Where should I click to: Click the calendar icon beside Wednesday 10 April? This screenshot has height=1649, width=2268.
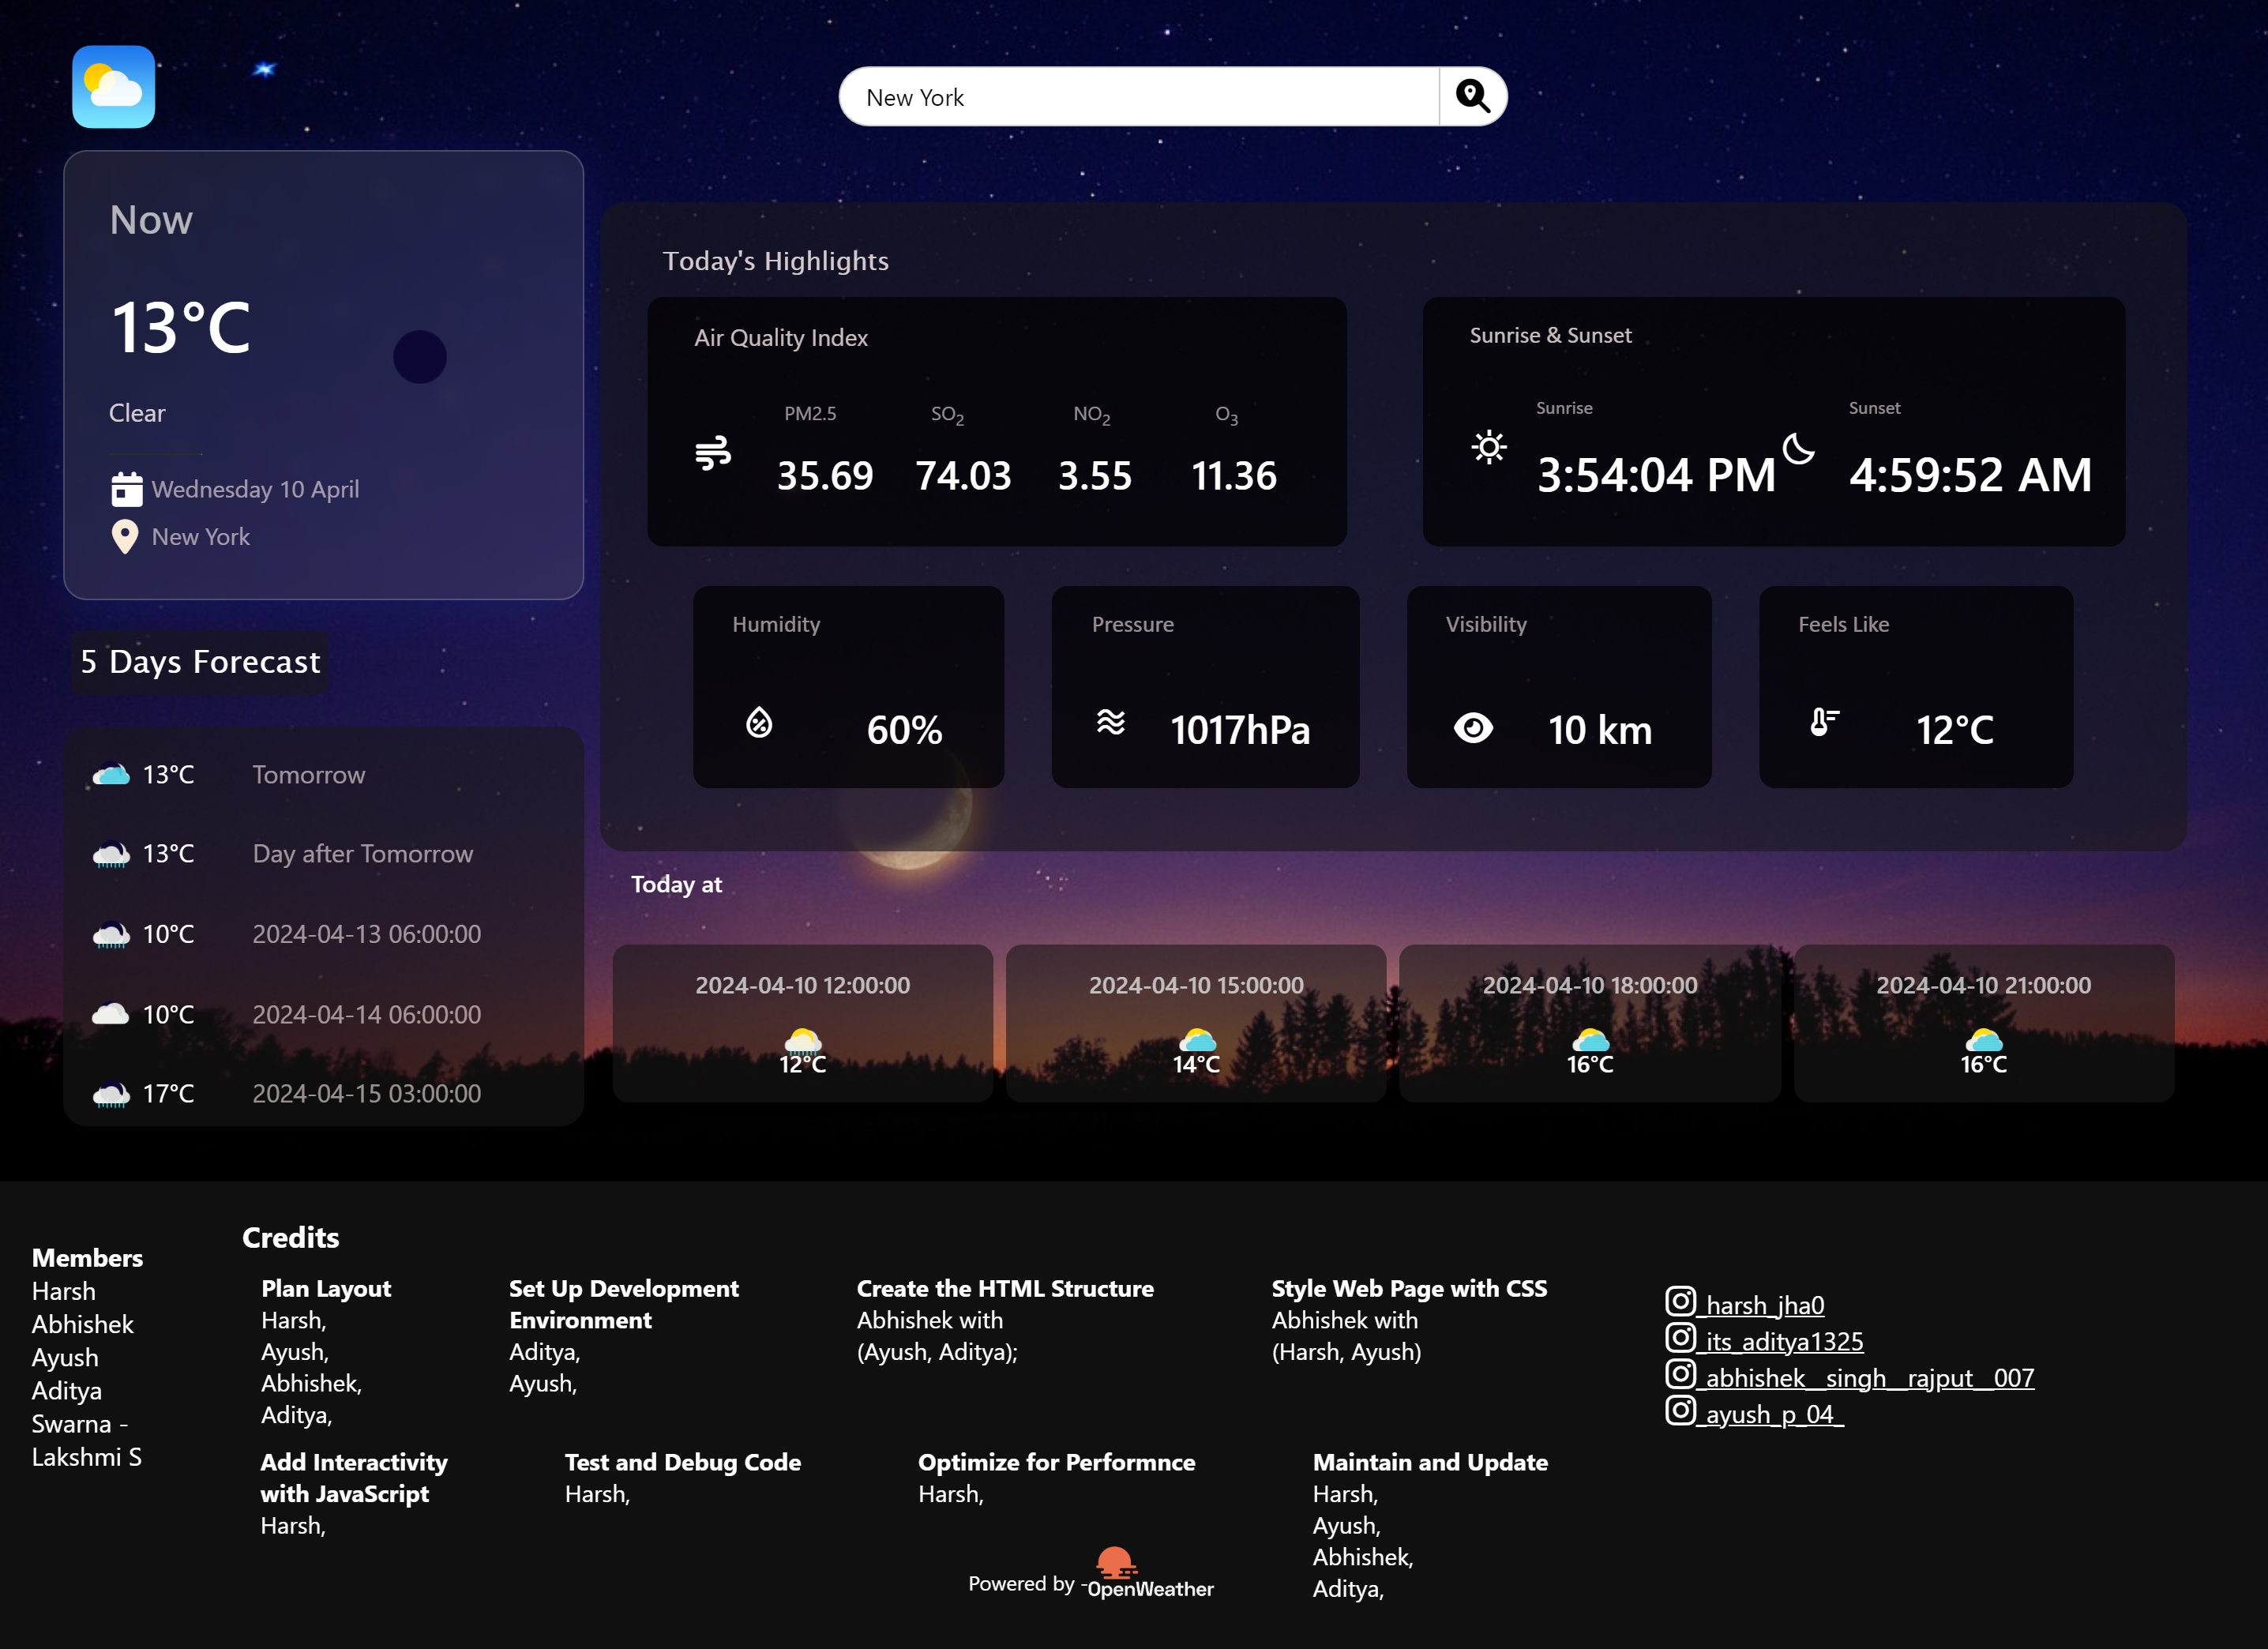126,489
